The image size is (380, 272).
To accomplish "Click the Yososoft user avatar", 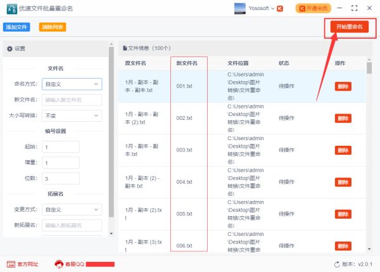I will (x=241, y=8).
